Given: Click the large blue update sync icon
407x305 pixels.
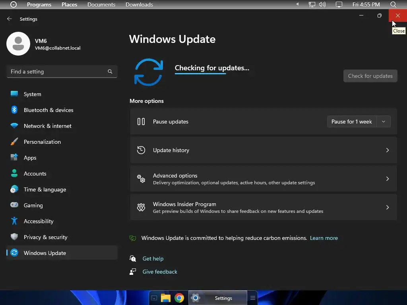Looking at the screenshot, I should (x=149, y=72).
